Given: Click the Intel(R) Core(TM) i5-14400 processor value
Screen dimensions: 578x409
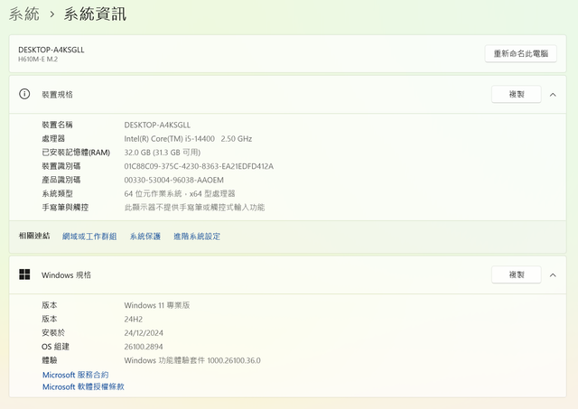Looking at the screenshot, I should pos(188,139).
